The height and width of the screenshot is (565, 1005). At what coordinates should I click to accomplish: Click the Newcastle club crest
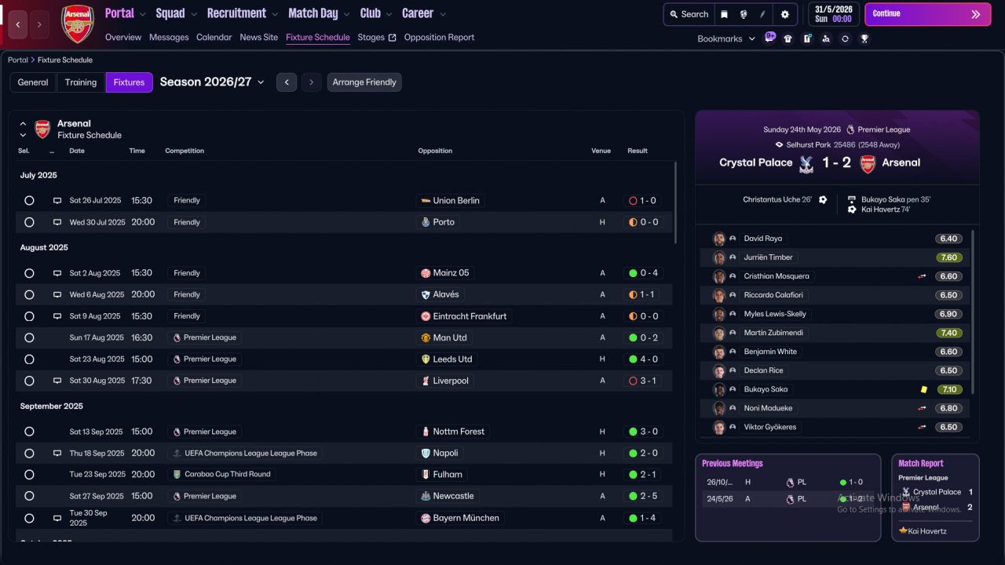coord(426,496)
